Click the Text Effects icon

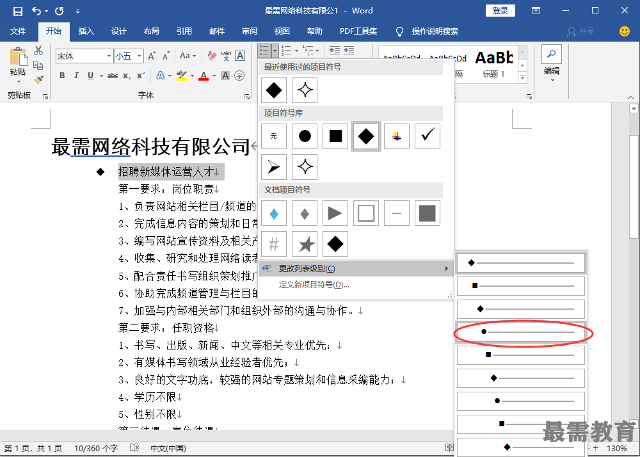click(x=161, y=76)
